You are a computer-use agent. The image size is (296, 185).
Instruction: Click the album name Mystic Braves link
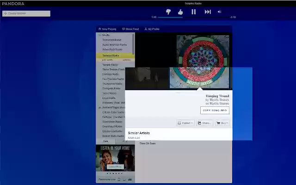coord(219,104)
